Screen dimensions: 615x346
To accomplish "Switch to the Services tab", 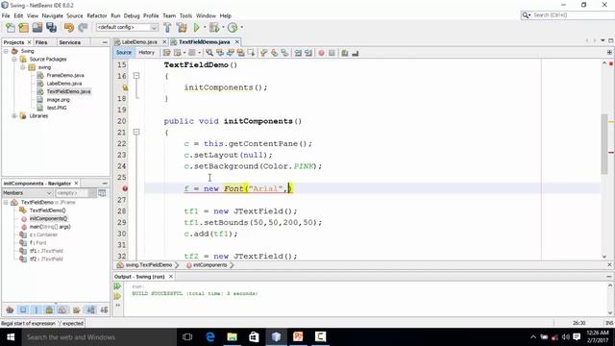I will tap(70, 42).
